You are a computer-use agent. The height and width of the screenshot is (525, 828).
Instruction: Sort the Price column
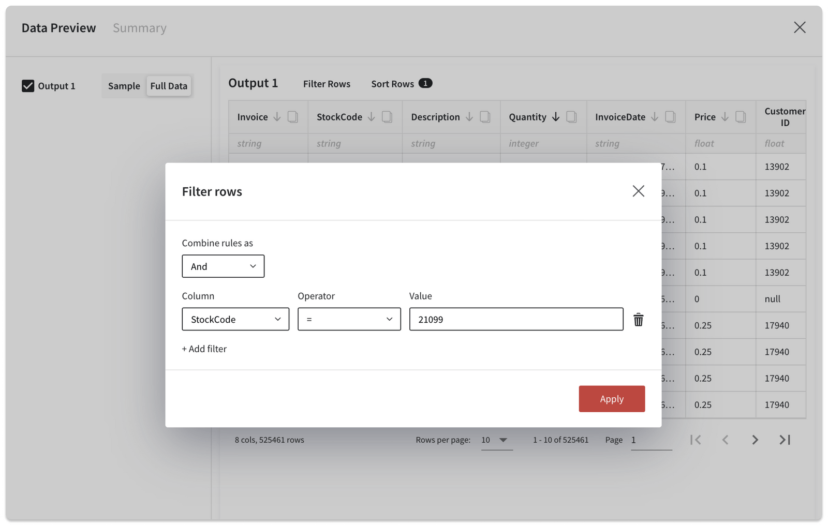tap(724, 116)
